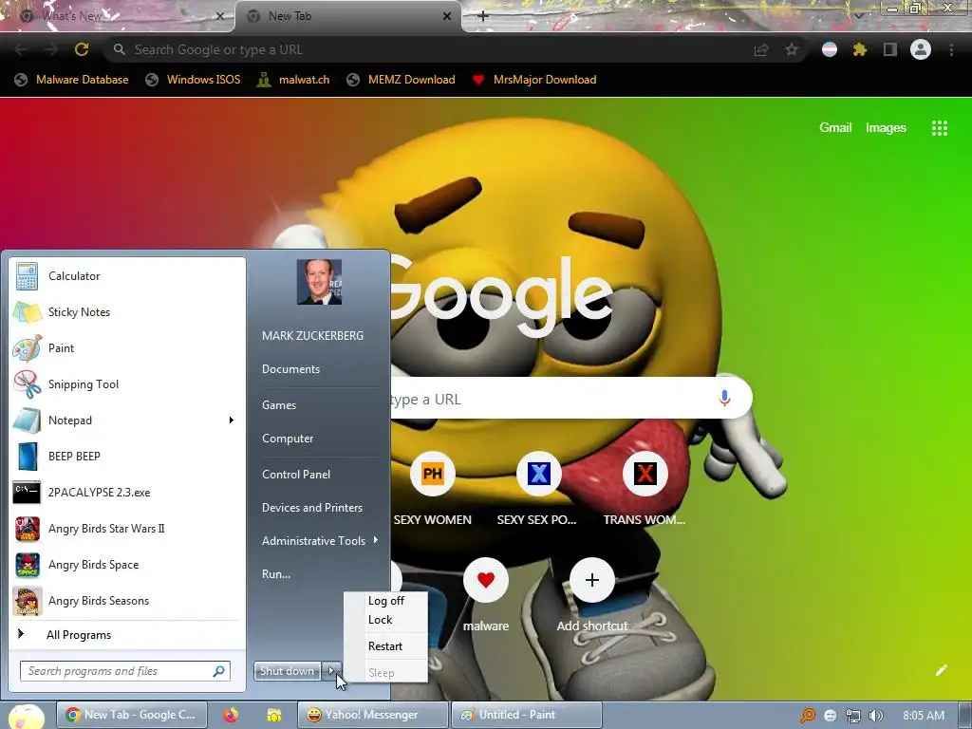
Task: Switch to Untitled - Paint taskbar button
Action: 526,715
